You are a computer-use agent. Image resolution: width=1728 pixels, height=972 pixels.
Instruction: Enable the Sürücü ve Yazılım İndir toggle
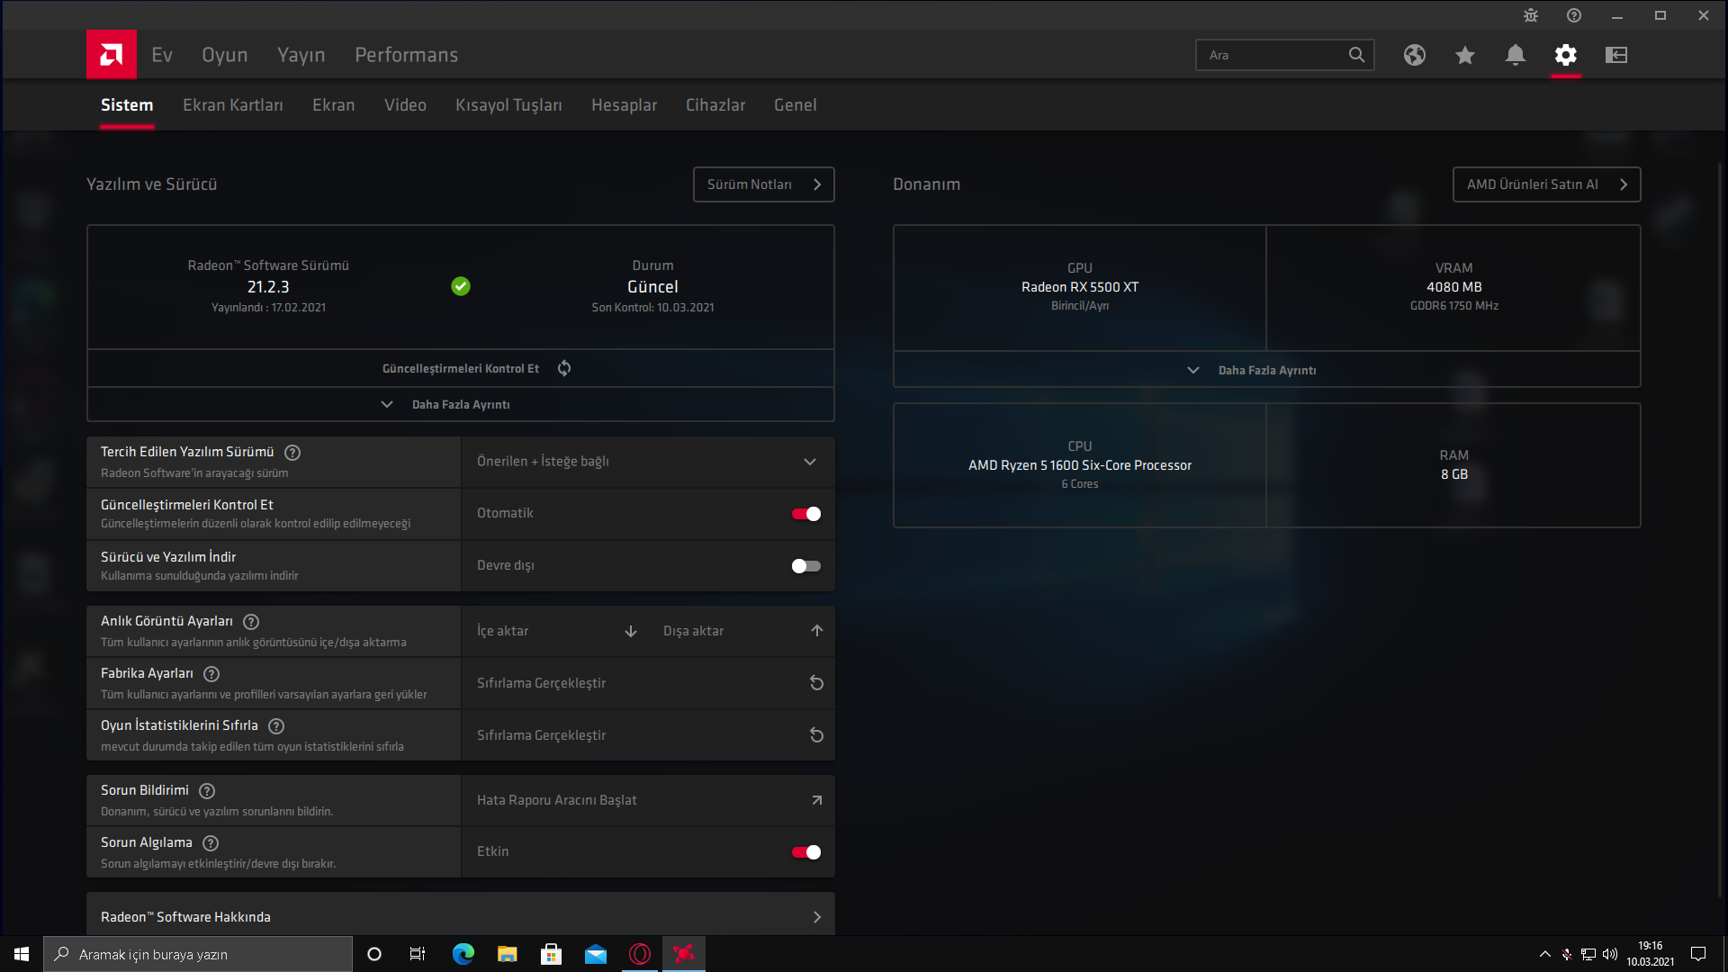[805, 566]
